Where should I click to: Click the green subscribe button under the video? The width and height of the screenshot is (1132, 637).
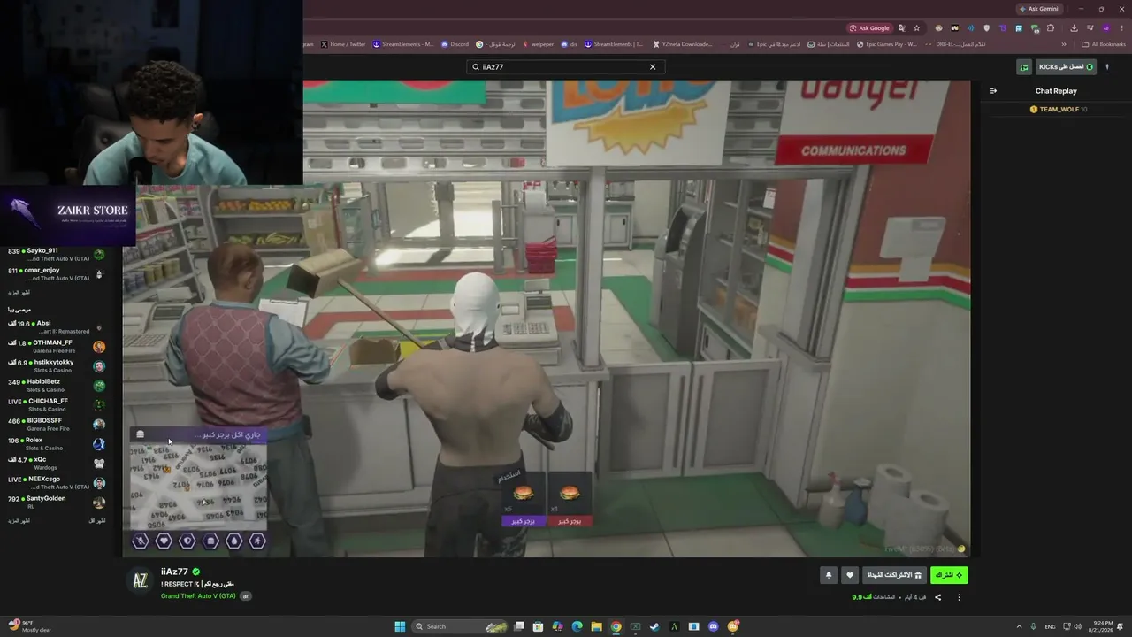(949, 575)
